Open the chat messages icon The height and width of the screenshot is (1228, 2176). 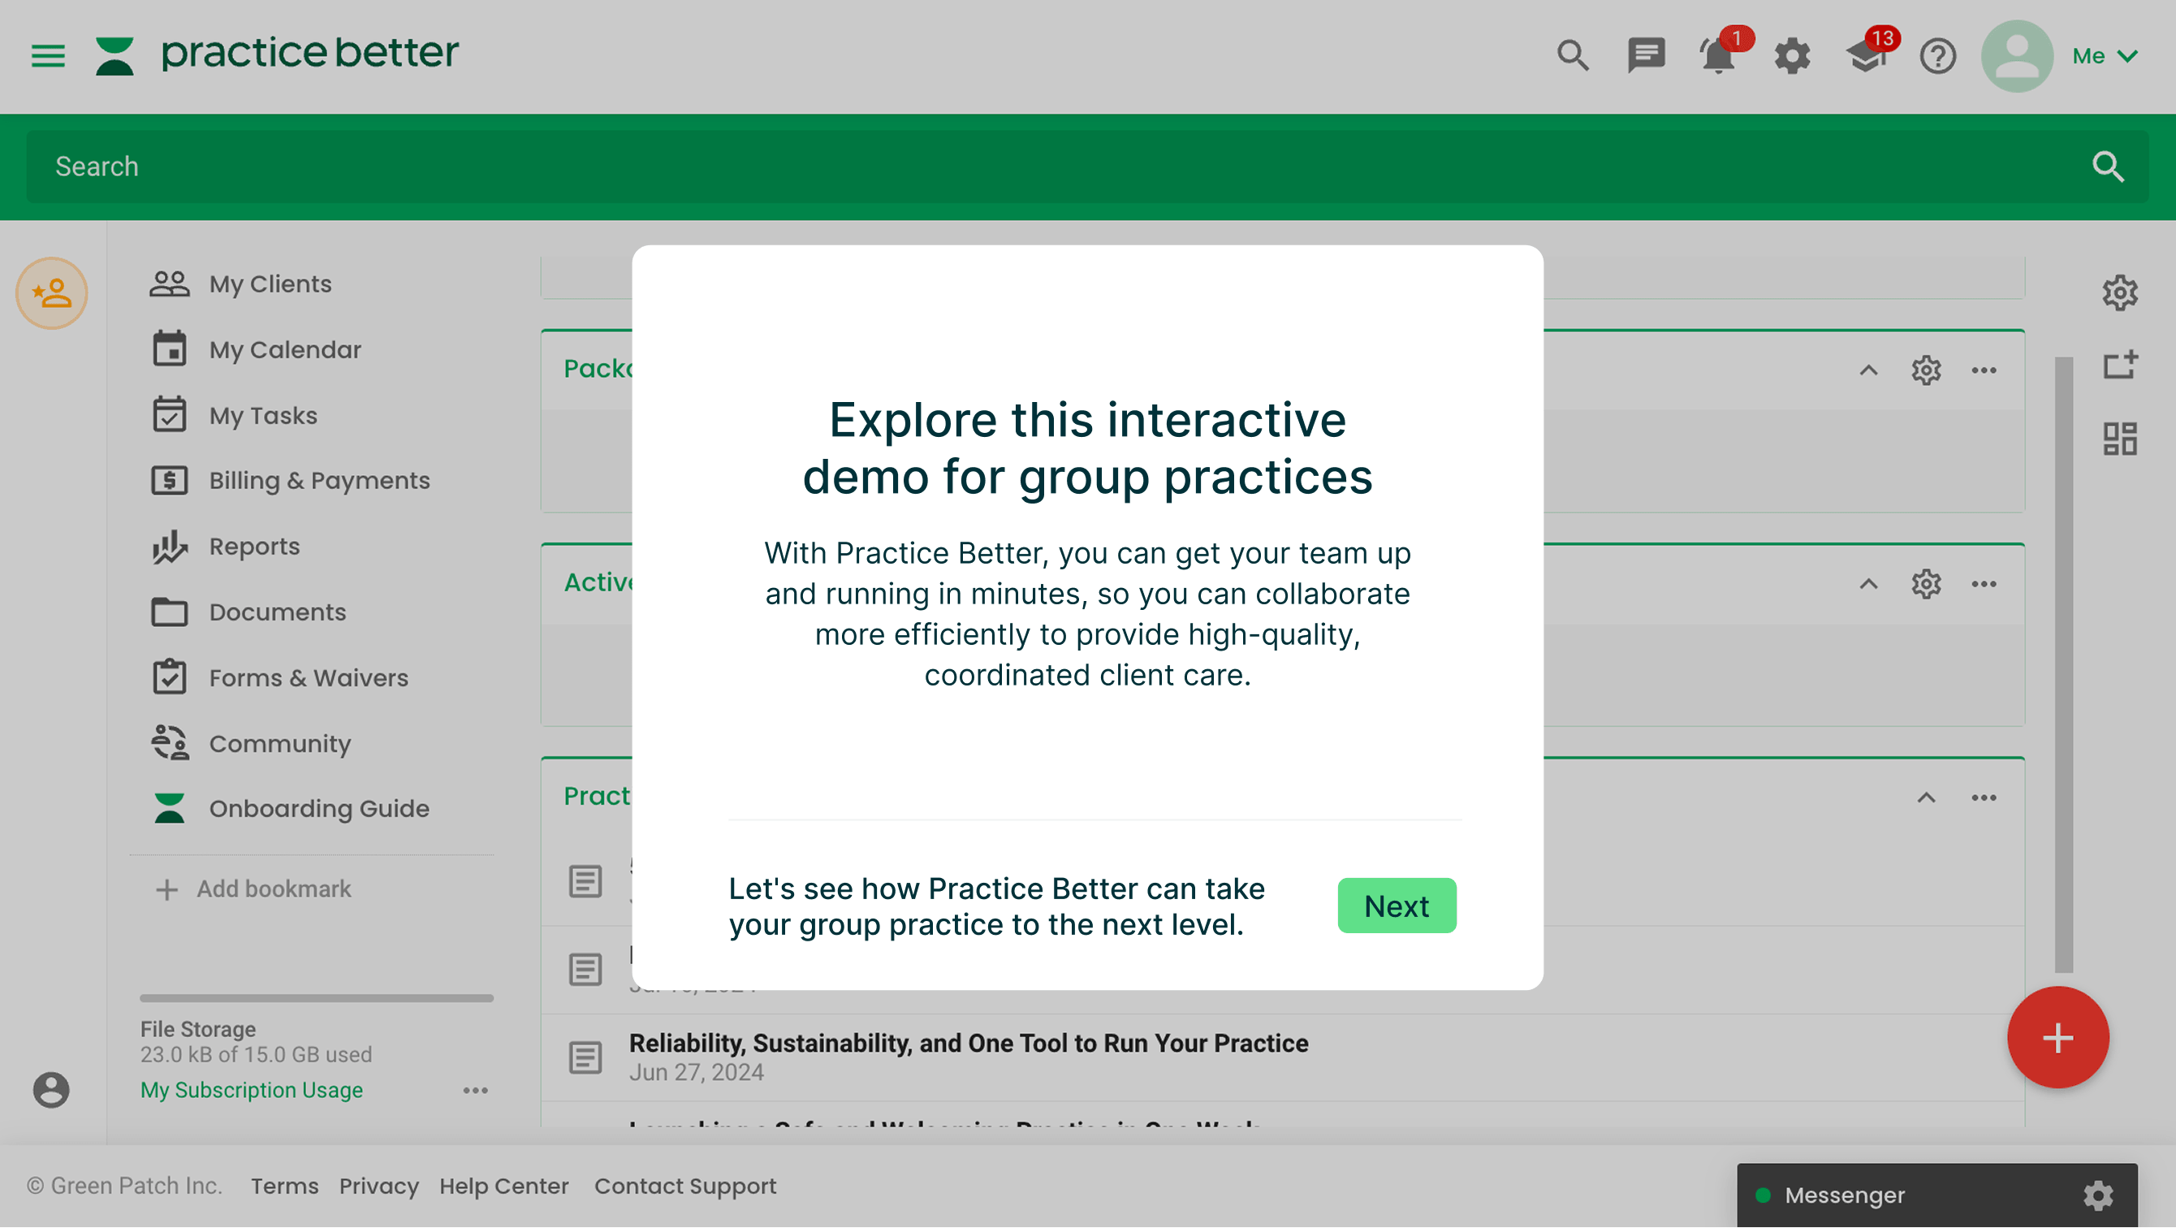(1647, 56)
